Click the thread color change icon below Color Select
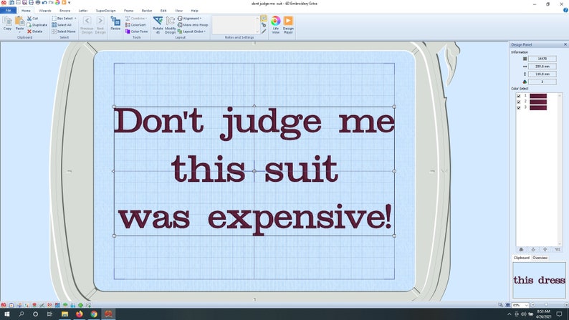569x320 pixels. click(521, 249)
